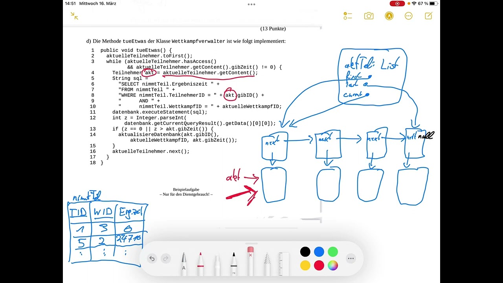Exit fullscreen with the green arrows icon
This screenshot has height=283, width=503.
[x=74, y=16]
